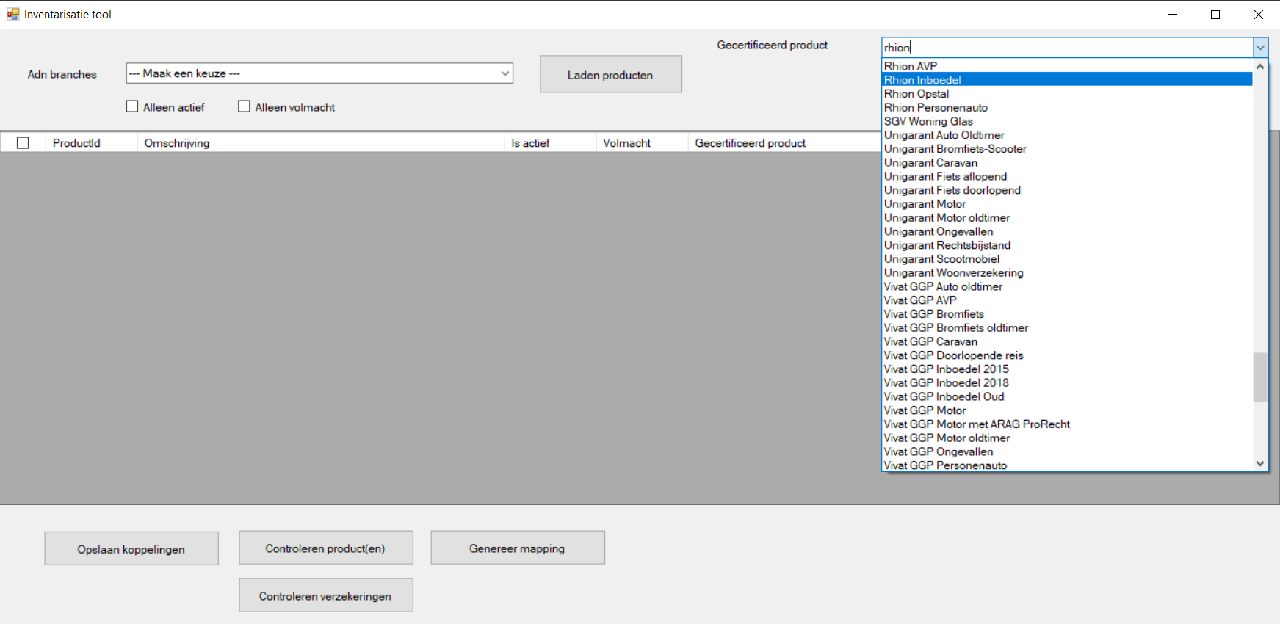Select Vivat GGP Caravan option

(x=1067, y=341)
